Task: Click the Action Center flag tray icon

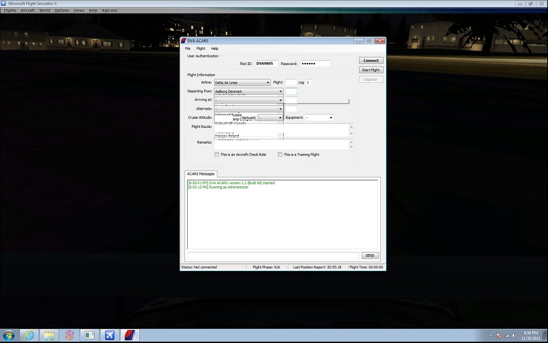Action: point(499,335)
